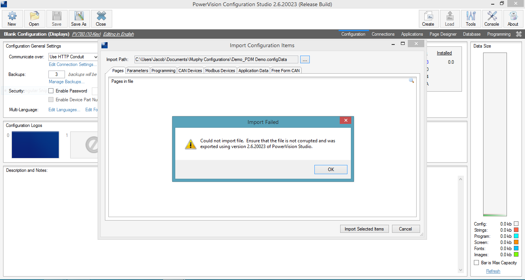
Task: Go to the Applications main tab
Action: click(412, 34)
